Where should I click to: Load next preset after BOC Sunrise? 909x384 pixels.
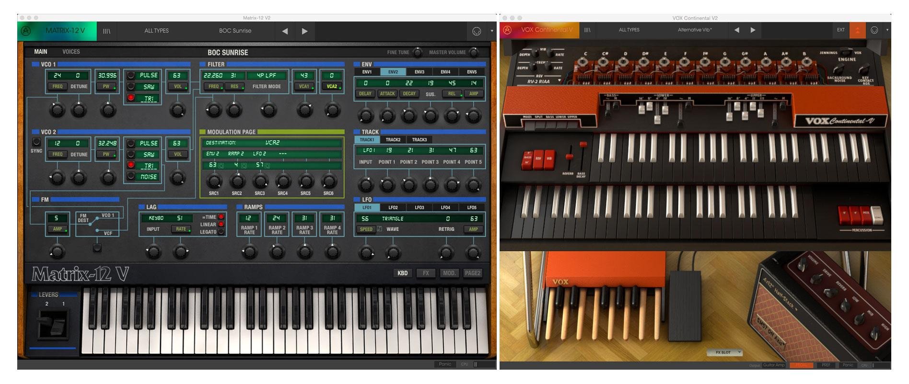click(304, 31)
